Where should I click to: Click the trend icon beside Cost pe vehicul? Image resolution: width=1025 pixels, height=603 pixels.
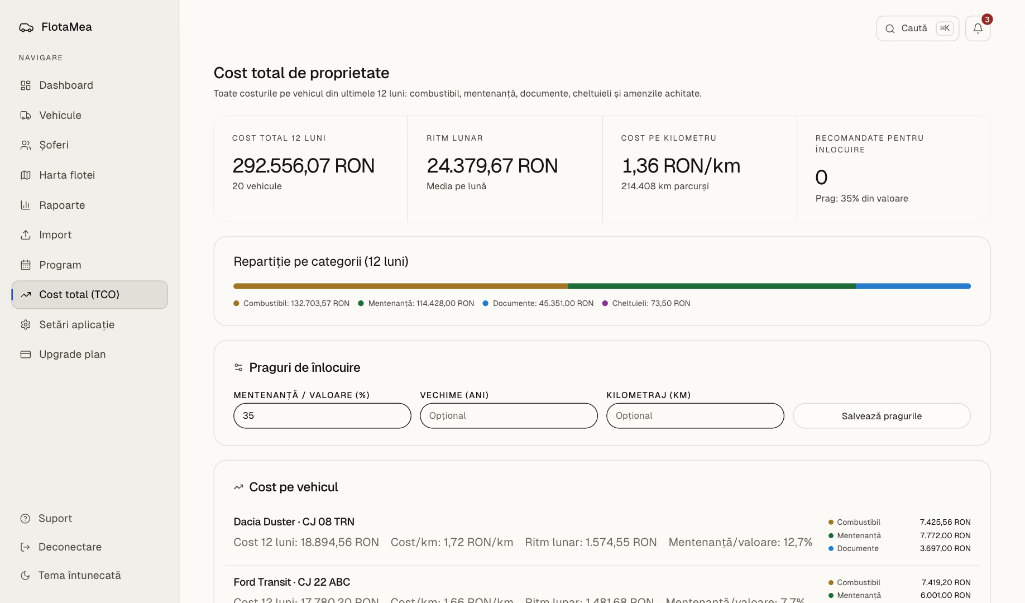coord(238,487)
